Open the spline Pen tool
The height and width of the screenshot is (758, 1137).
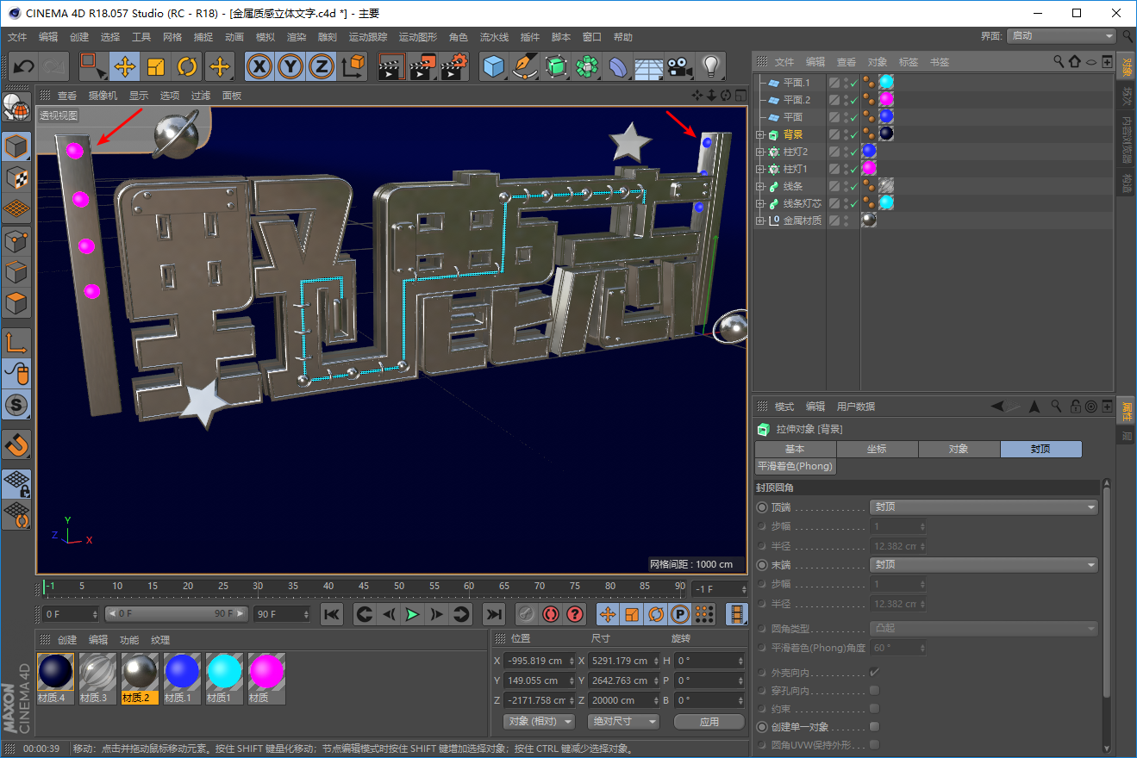525,66
